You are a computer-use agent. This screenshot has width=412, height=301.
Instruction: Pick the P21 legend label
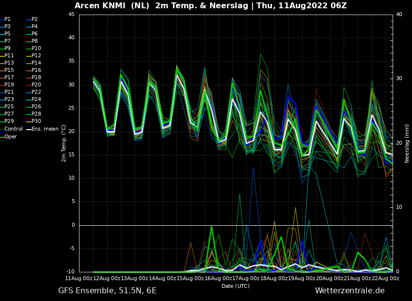[x=9, y=92]
